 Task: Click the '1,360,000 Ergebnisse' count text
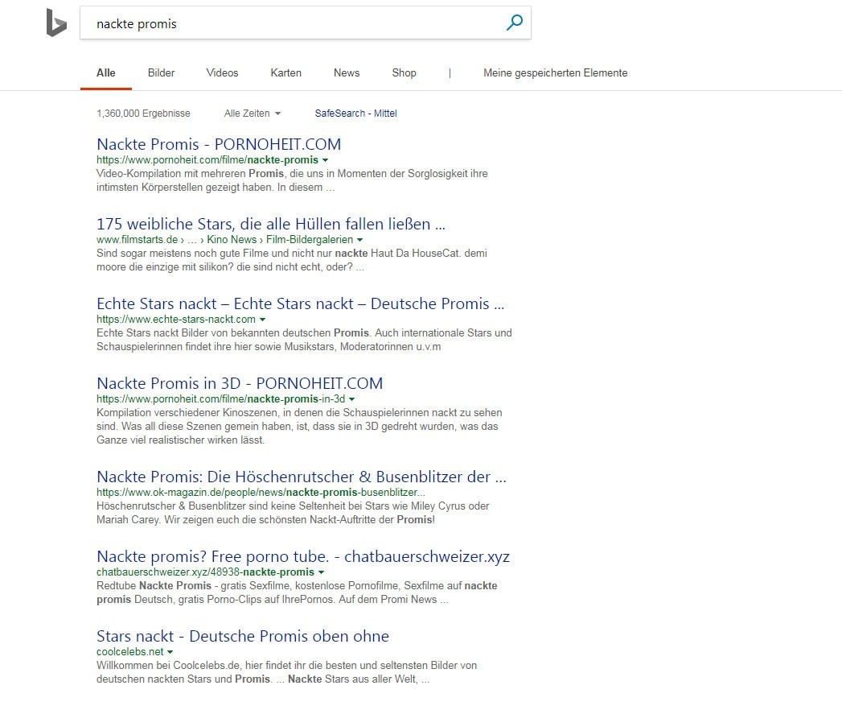click(x=143, y=114)
